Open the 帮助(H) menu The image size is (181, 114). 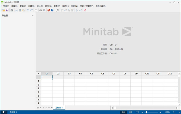click(x=65, y=6)
